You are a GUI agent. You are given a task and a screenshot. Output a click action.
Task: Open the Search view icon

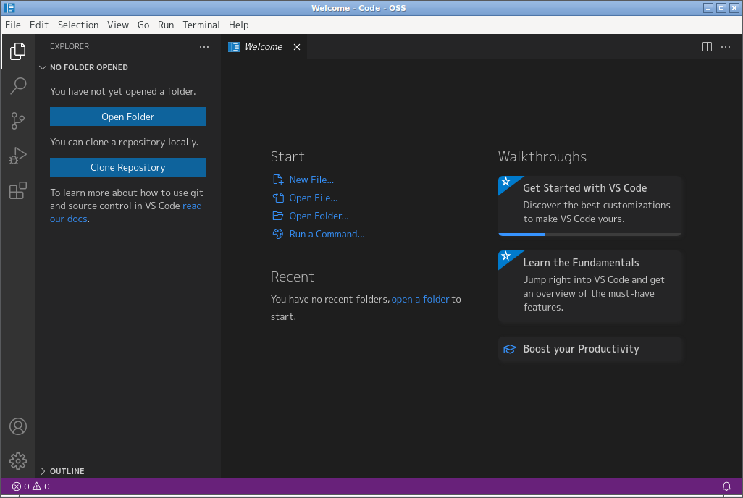click(x=18, y=85)
